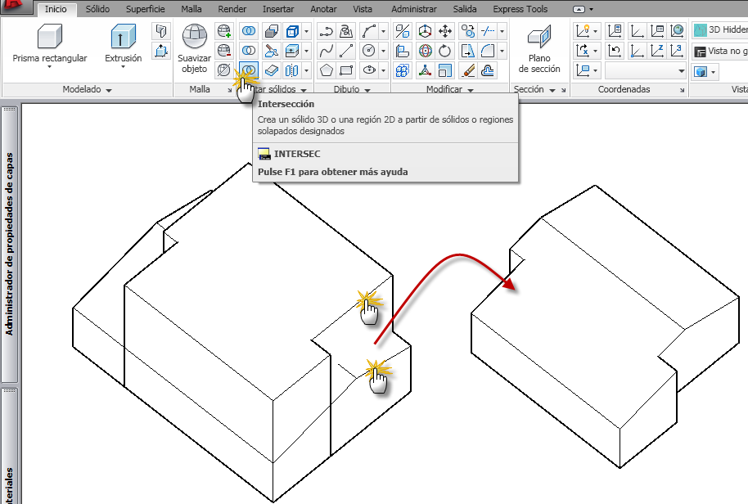Click the Union solids icon
This screenshot has height=504, width=748.
(x=249, y=31)
